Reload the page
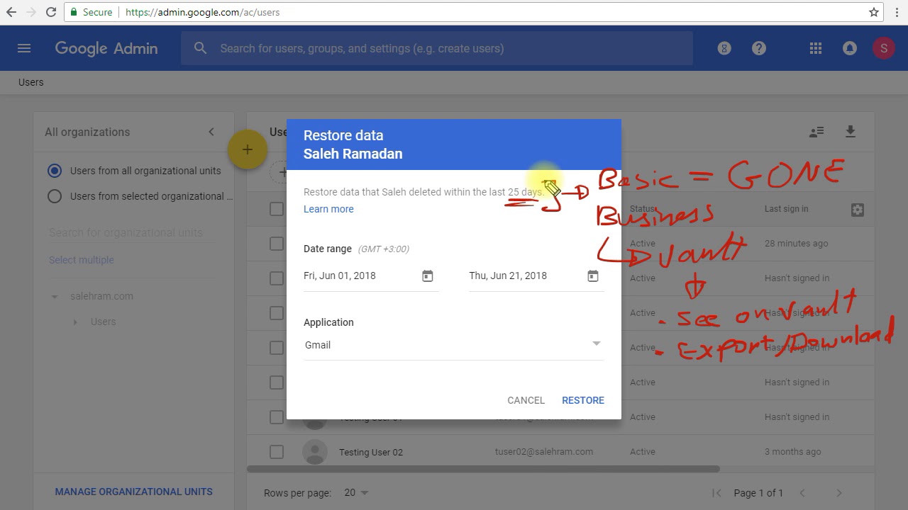Viewport: 908px width, 510px height. 51,12
